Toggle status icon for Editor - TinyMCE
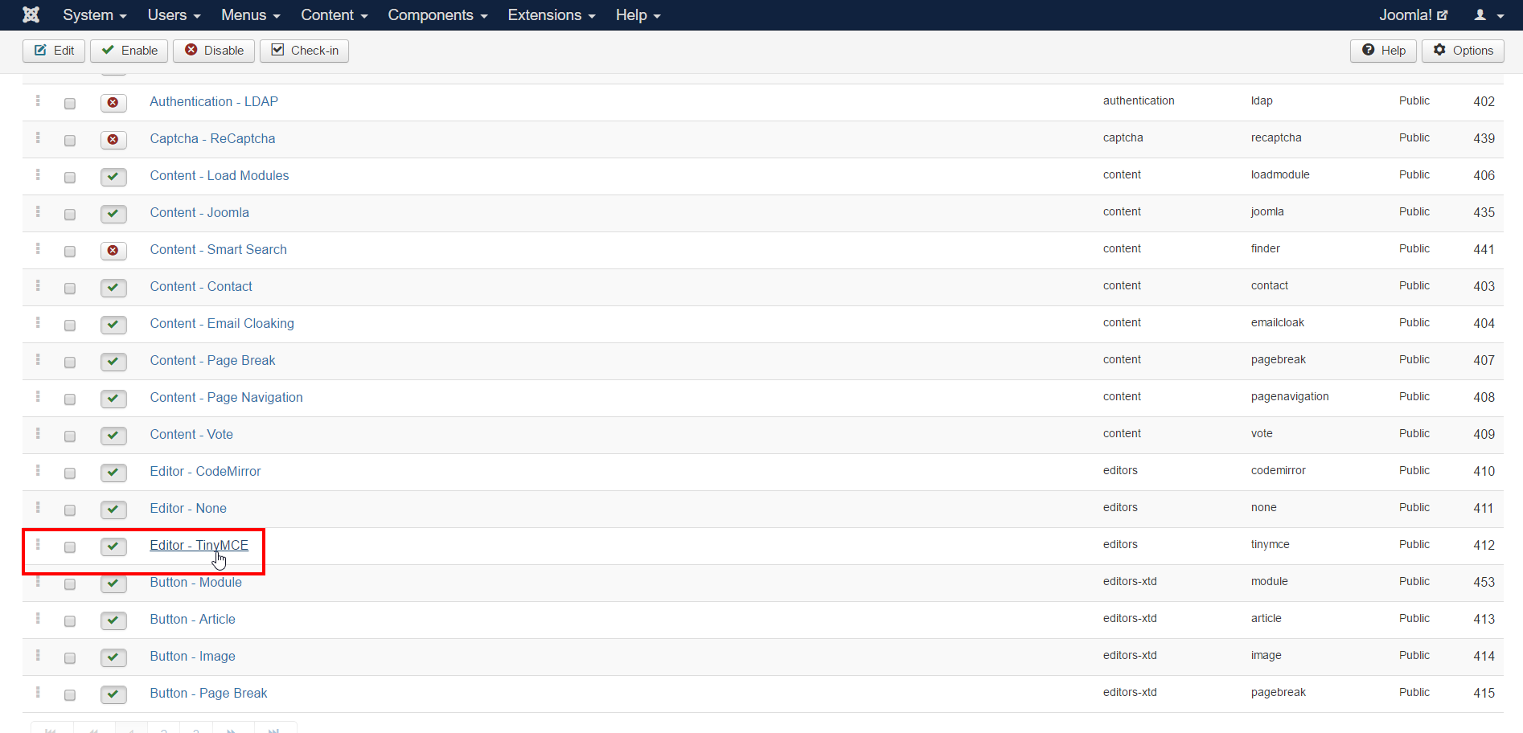Screen dimensions: 1523x733 pos(113,546)
